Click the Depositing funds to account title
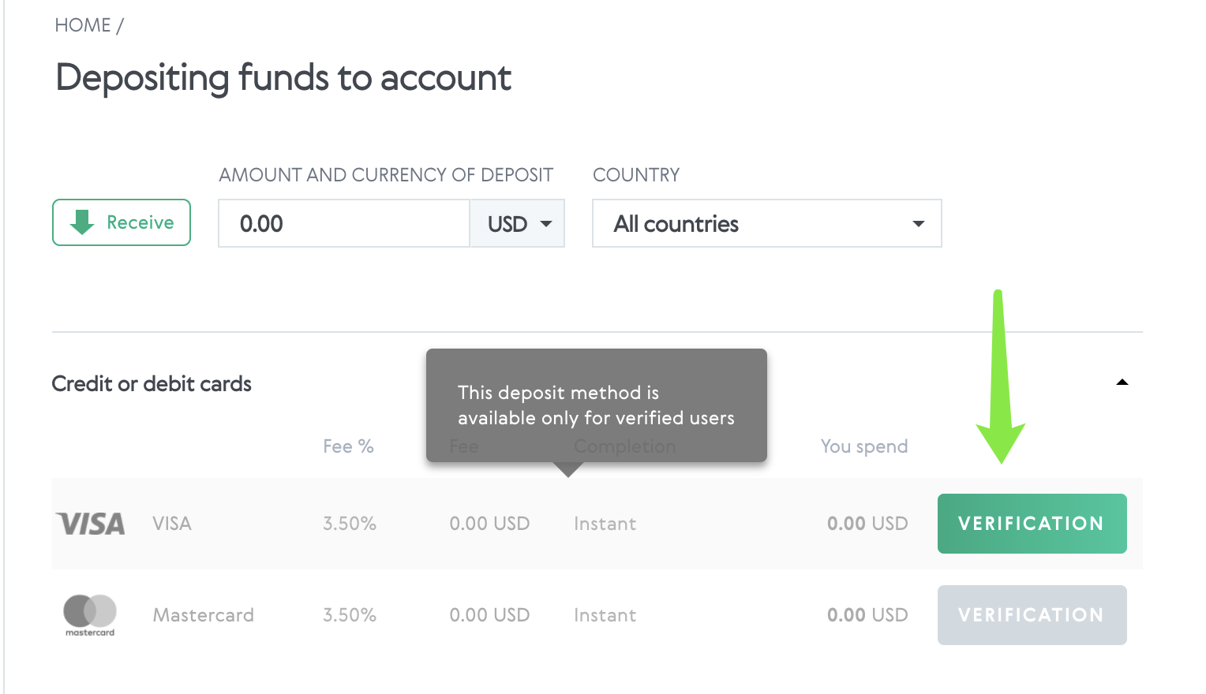The image size is (1206, 694). point(283,78)
